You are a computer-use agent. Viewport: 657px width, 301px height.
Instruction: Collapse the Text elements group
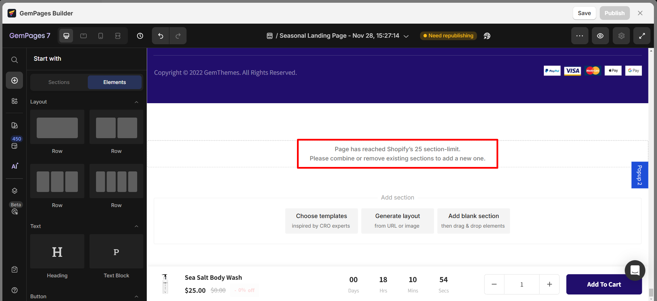click(136, 226)
